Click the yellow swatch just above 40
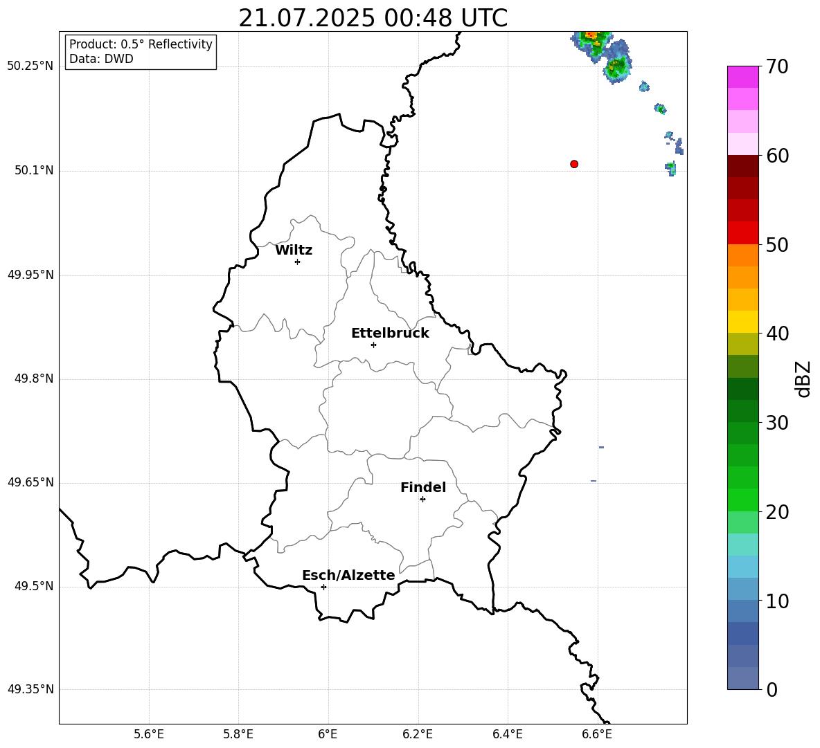 click(x=742, y=322)
